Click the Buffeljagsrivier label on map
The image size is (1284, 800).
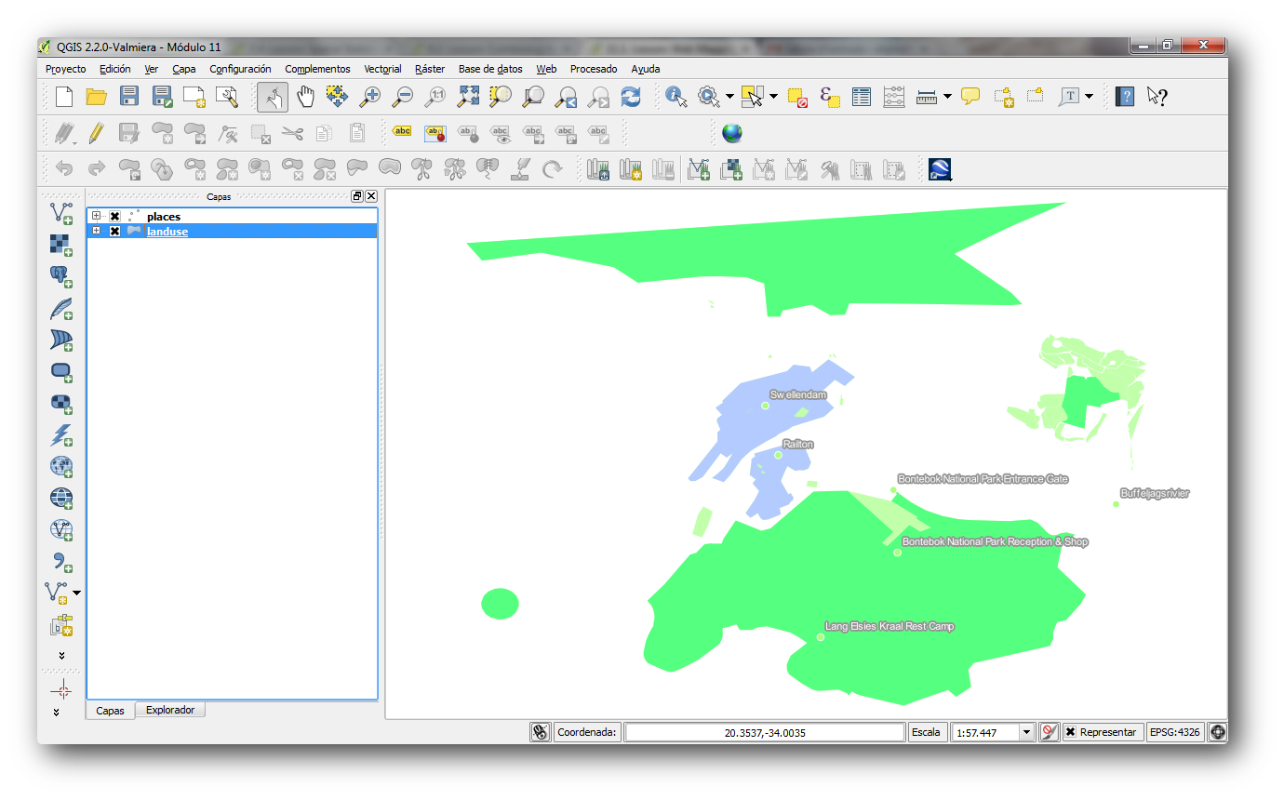click(x=1155, y=493)
